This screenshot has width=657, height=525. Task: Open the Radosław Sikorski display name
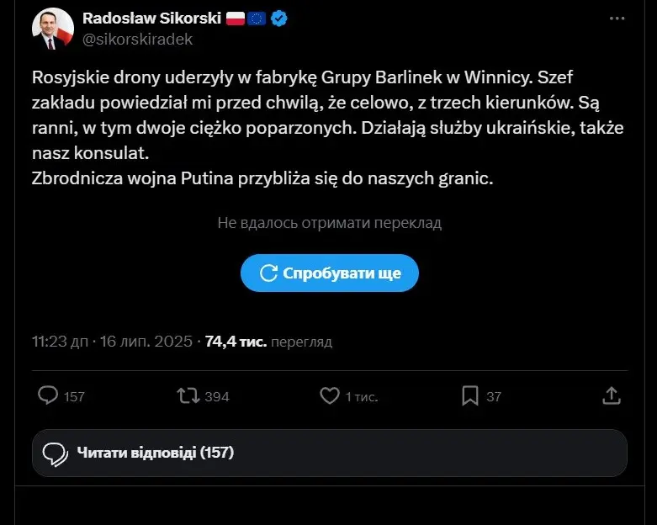(x=151, y=19)
